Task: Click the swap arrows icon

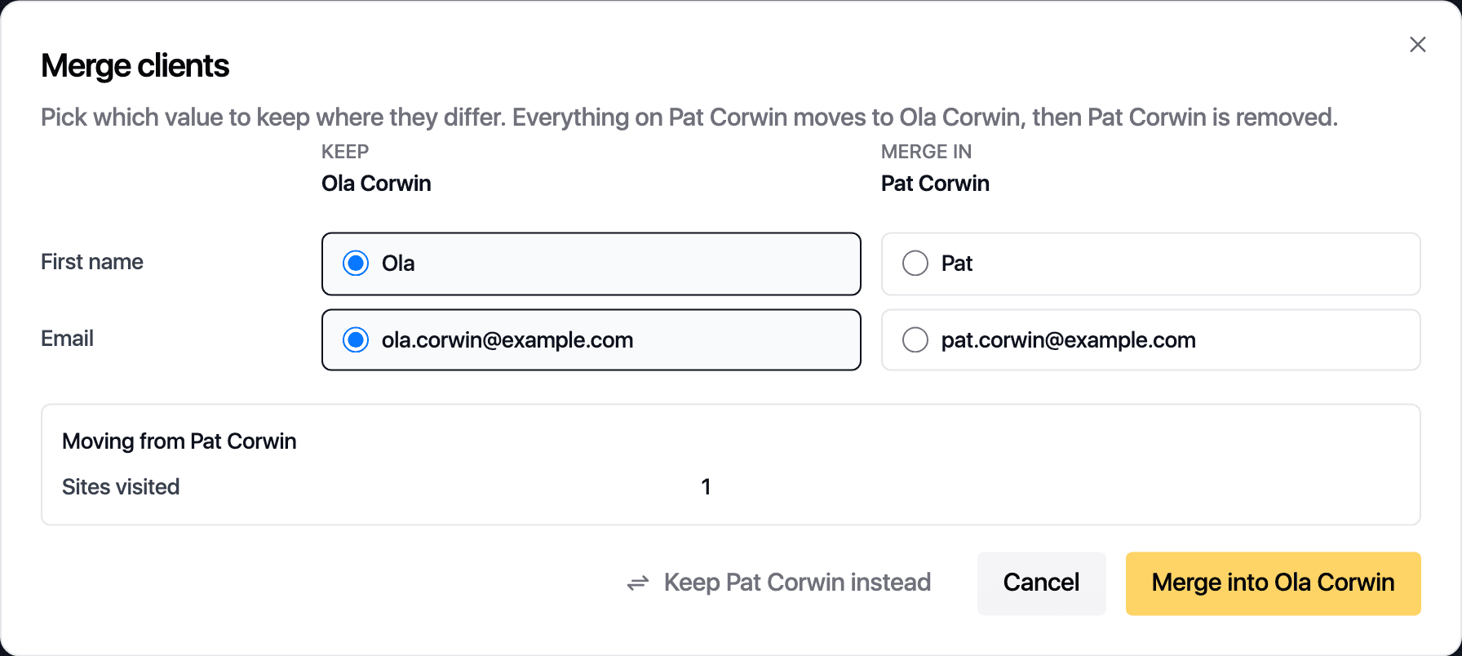Action: [638, 583]
